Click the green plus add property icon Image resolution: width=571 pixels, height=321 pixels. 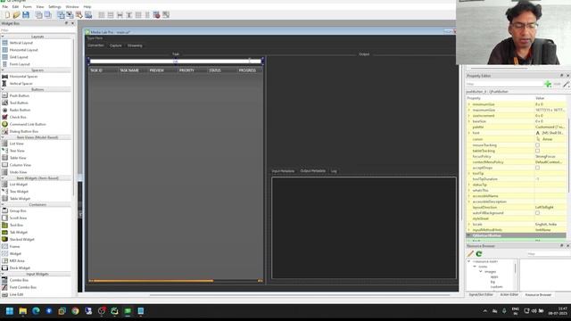coord(547,84)
